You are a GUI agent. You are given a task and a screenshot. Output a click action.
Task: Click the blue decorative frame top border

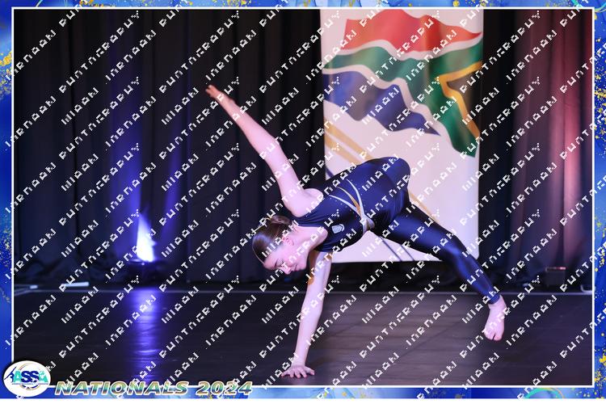[x=303, y=4]
